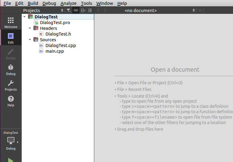
Task: Close the Projects sidebar panel
Action: tap(90, 11)
